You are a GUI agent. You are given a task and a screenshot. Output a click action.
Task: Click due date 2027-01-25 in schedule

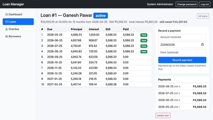[55, 79]
